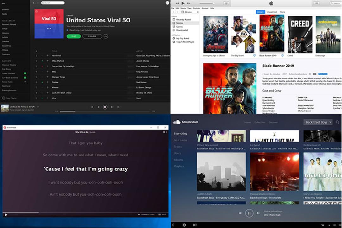
Task: Click the Spotify playback progress bar
Action: tap(105, 111)
